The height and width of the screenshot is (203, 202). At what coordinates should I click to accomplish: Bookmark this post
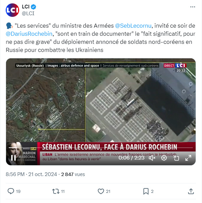[x=146, y=191]
